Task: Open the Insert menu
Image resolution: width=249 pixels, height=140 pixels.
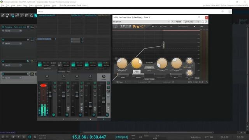Action: coord(19,5)
